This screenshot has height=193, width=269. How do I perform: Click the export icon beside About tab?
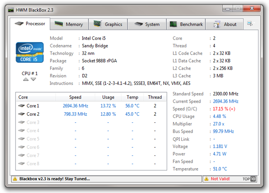pyautogui.click(x=250, y=24)
